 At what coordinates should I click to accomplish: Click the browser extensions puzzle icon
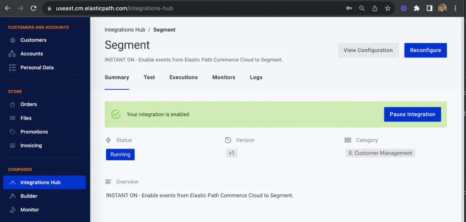(416, 8)
